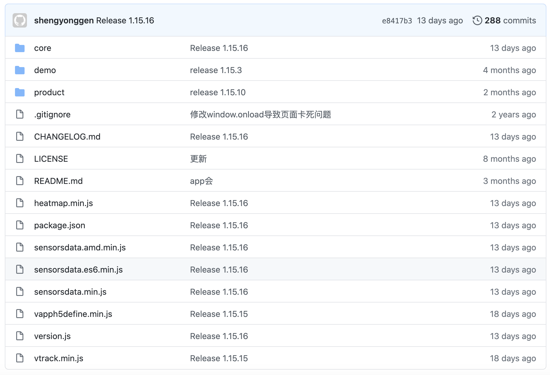Open the LICENSE file
550x375 pixels.
[x=51, y=158]
